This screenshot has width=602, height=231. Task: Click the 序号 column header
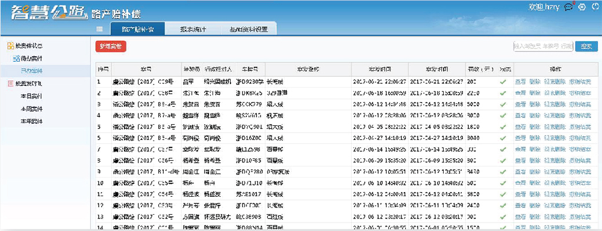[103, 70]
